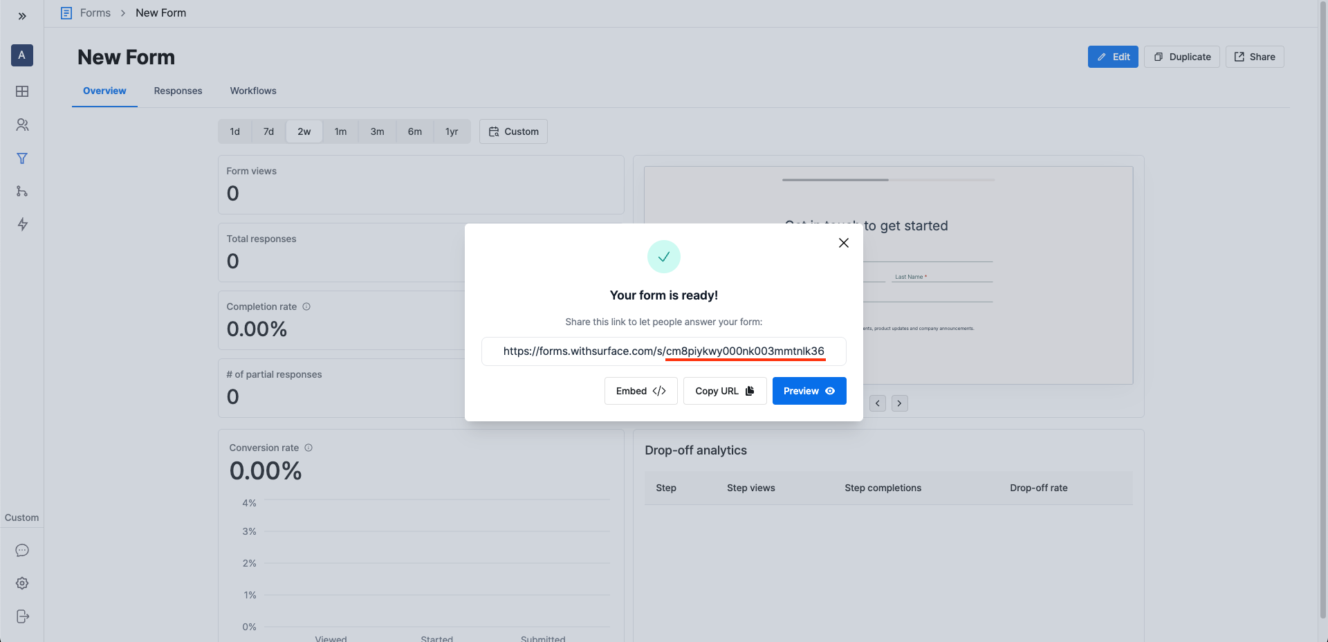
Task: Open the Forms grid icon in sidebar
Action: click(x=22, y=91)
